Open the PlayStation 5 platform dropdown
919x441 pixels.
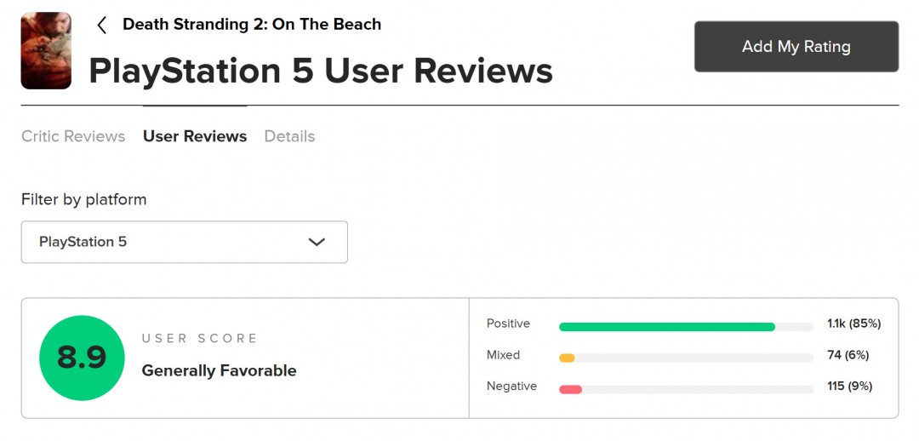[184, 242]
